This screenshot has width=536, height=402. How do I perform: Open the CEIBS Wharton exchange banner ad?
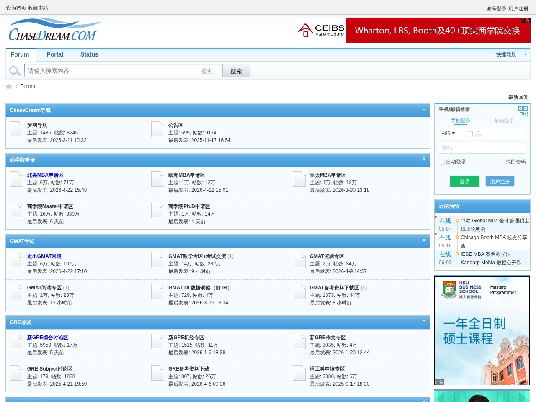coord(413,30)
